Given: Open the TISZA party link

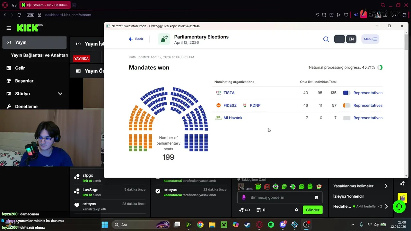Looking at the screenshot, I should [229, 93].
